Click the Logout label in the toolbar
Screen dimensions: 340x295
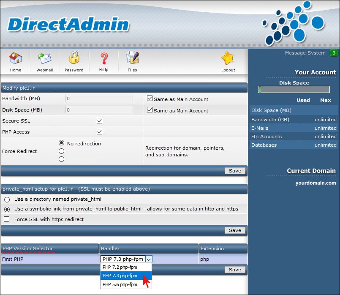click(228, 70)
